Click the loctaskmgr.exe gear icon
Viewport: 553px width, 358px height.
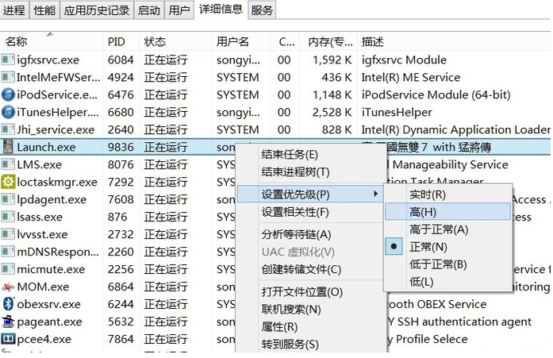tap(8, 182)
